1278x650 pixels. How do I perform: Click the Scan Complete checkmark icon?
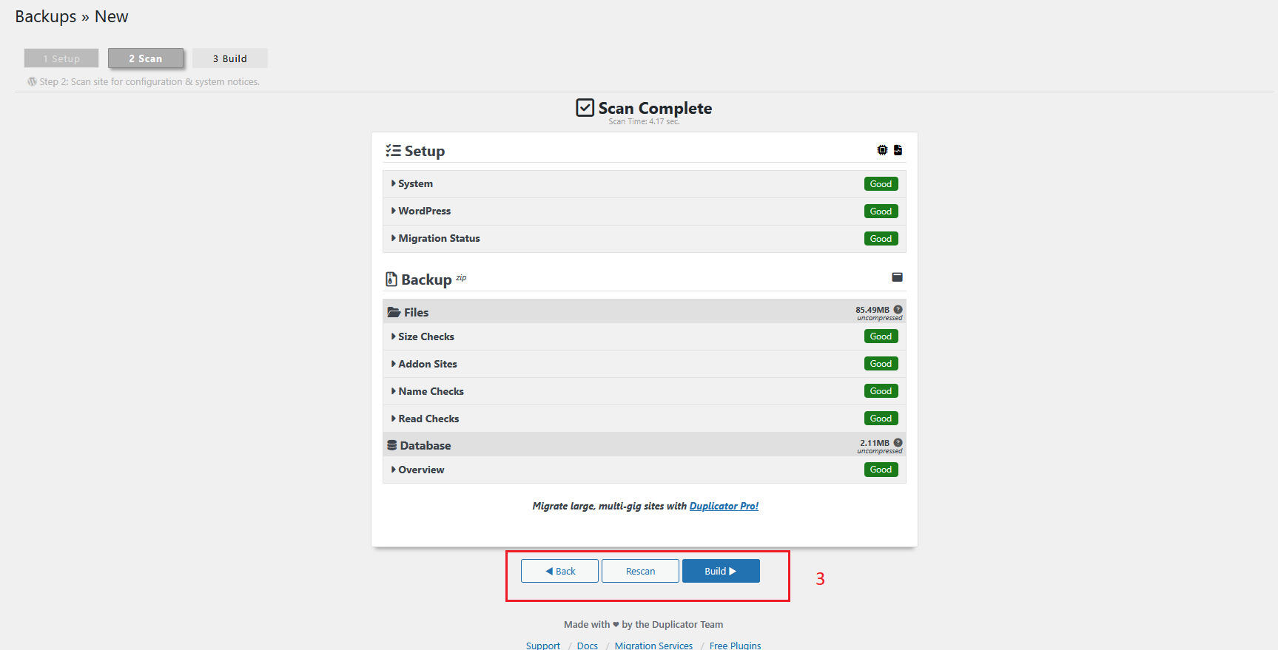[585, 108]
